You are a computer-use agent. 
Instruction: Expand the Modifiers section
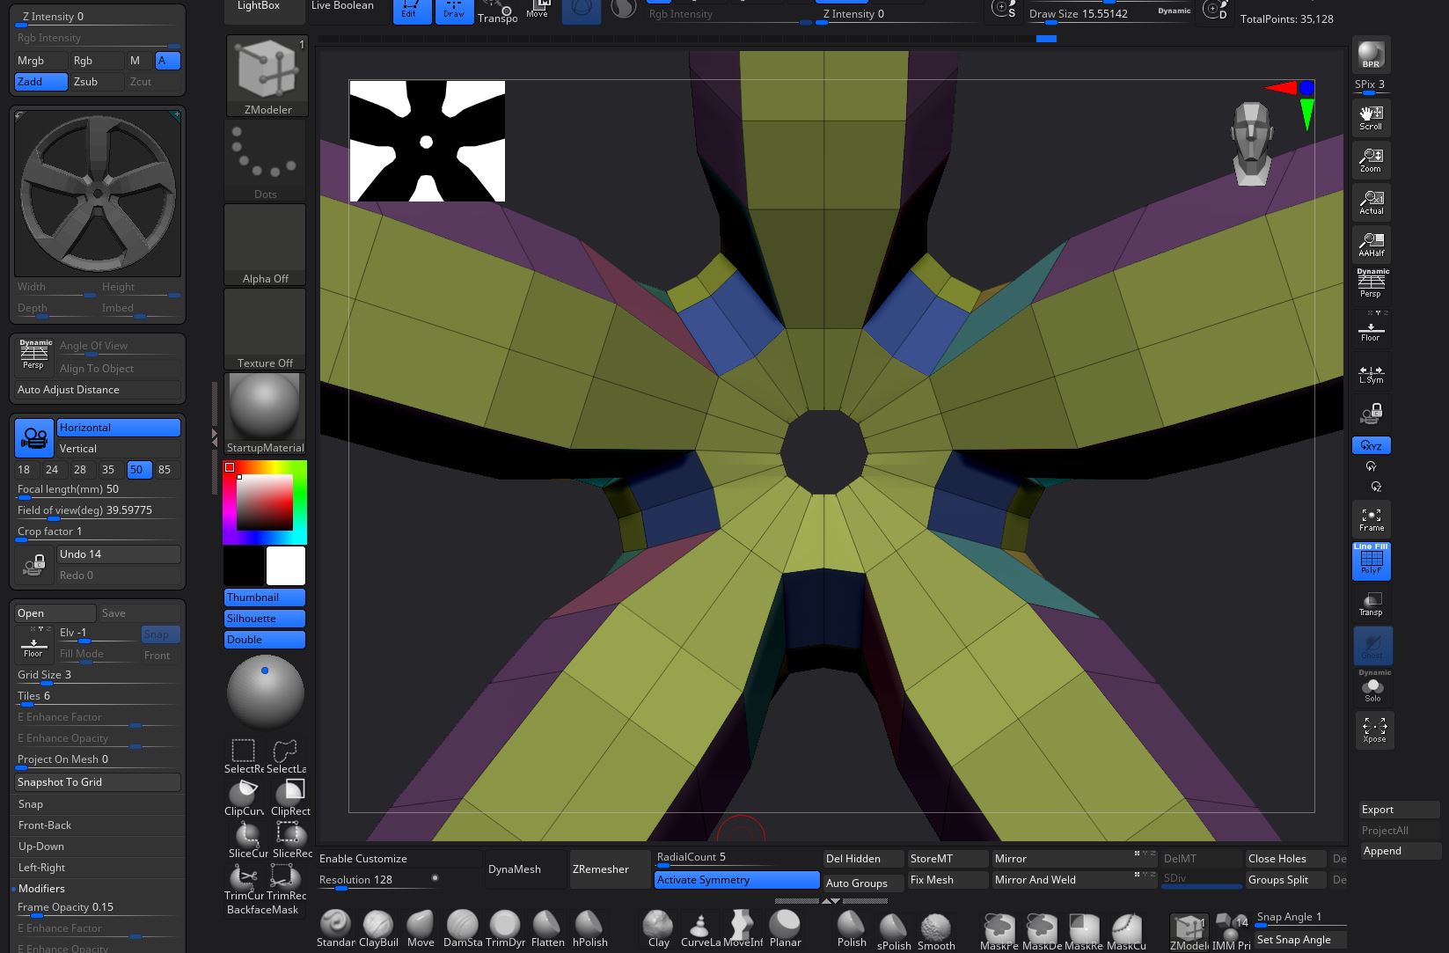click(x=41, y=889)
